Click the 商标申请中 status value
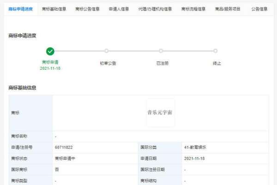This screenshot has width=277, height=185. (x=65, y=159)
